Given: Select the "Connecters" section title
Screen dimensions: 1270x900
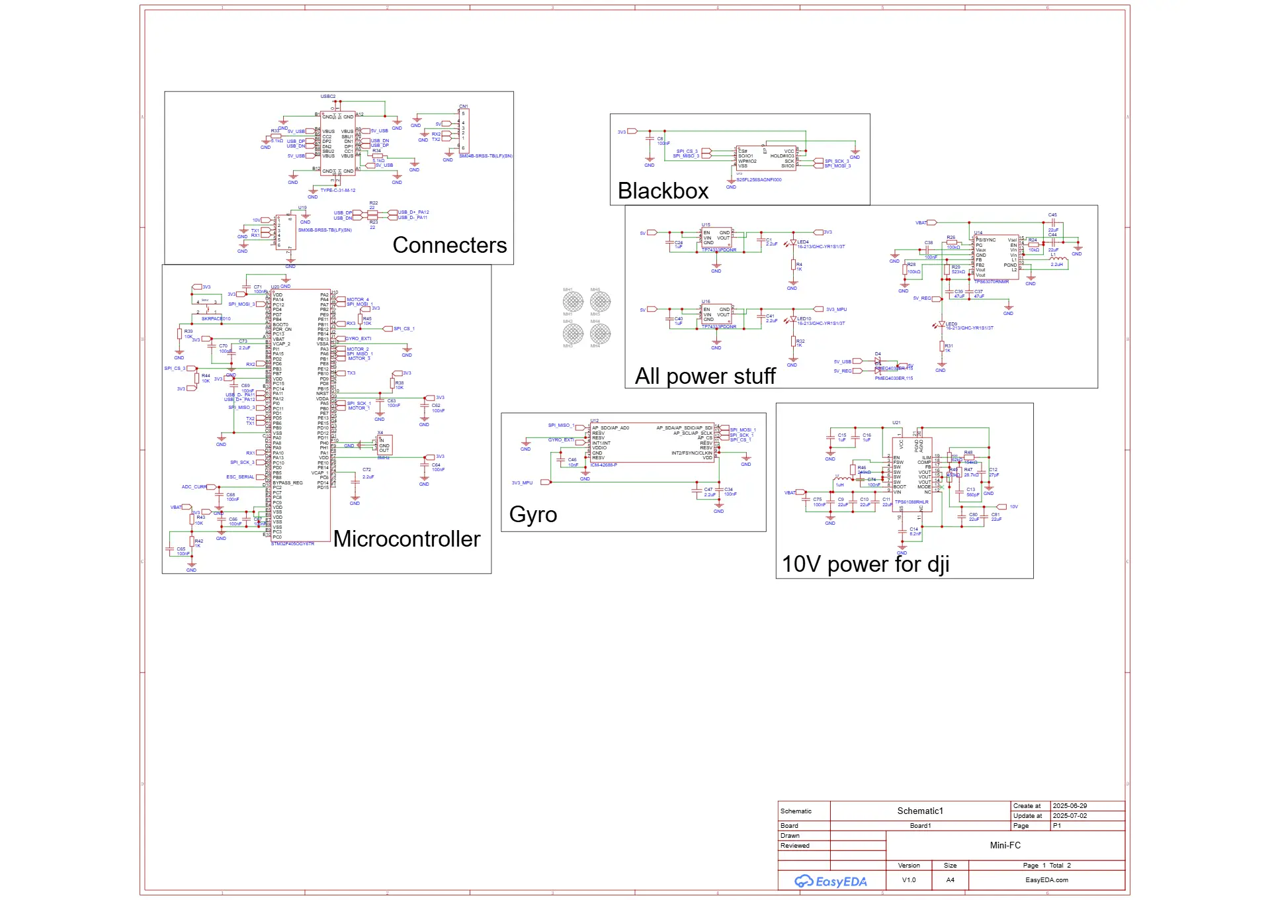Looking at the screenshot, I should 450,245.
